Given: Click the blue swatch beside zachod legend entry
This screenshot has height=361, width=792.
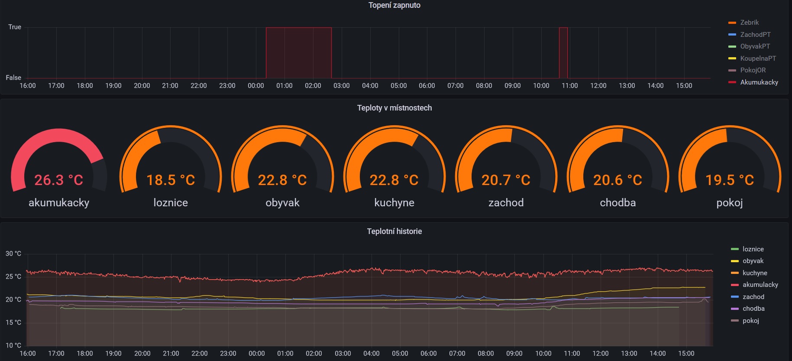Looking at the screenshot, I should pyautogui.click(x=734, y=297).
